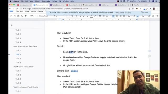The image size is (168, 94).
Task: Open the zoom level 100% dropdown
Action: coord(33,16)
